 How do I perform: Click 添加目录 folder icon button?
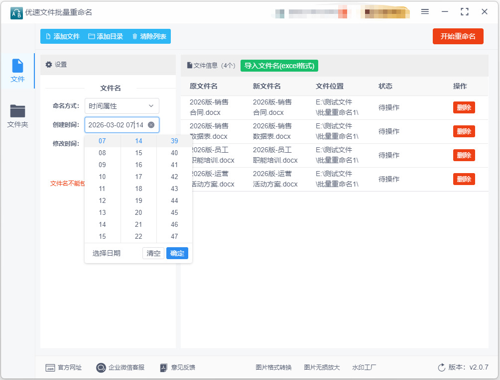point(106,36)
